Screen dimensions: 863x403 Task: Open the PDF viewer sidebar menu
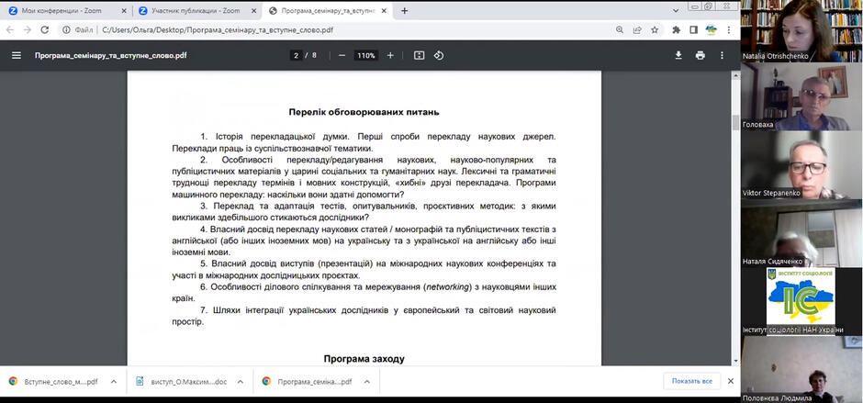coord(17,56)
